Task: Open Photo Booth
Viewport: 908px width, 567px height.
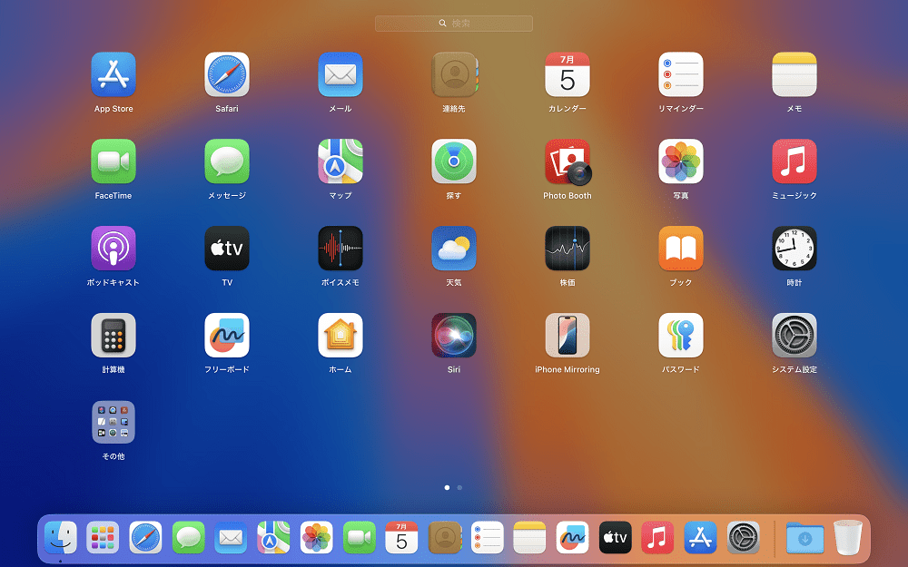Action: click(x=568, y=162)
